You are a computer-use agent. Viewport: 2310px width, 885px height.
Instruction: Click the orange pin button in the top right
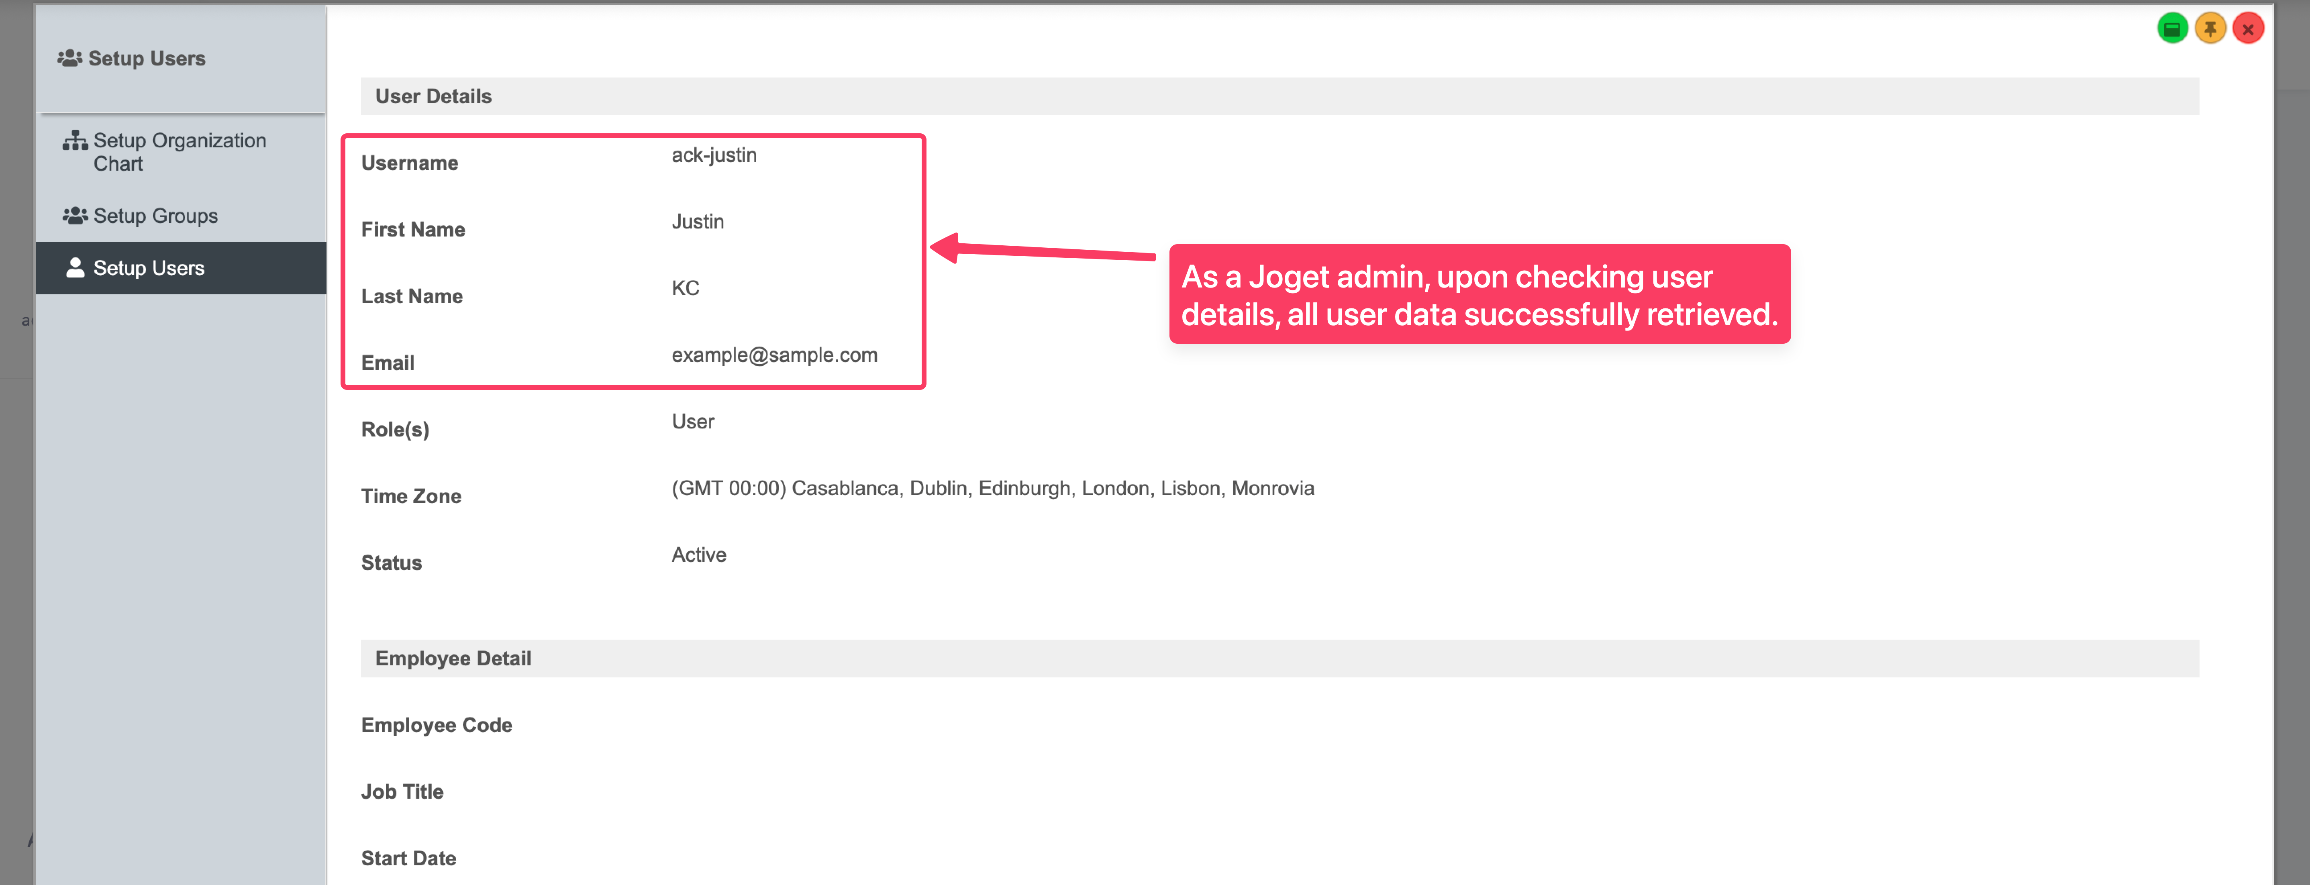(2210, 29)
